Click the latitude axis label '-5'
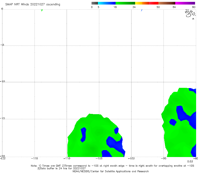The height and width of the screenshot is (173, 198). tap(2, 45)
